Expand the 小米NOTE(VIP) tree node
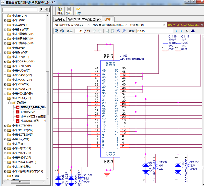The image size is (204, 186). coord(5,125)
